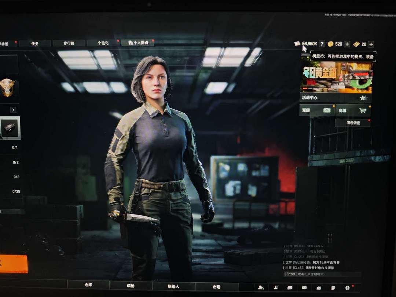Click the question mark beside 68,860K
This screenshot has width=396, height=297.
point(322,44)
